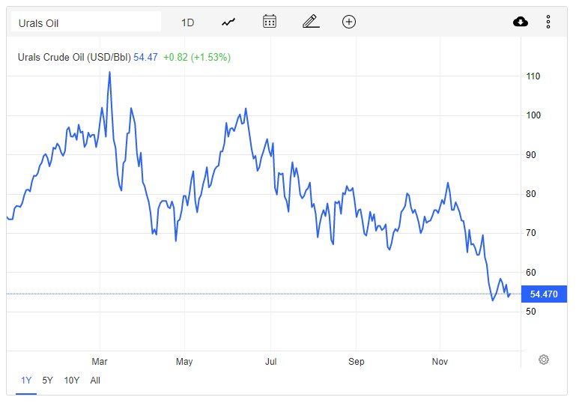Click the add comparison plus icon
This screenshot has width=579, height=406.
pyautogui.click(x=349, y=22)
